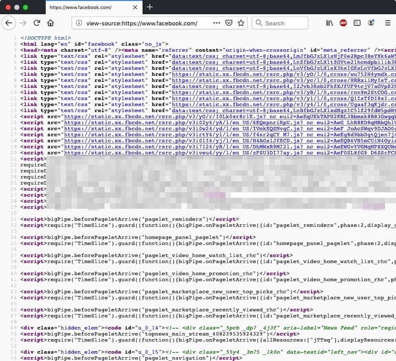Click the DOCTYPE html declaration on line 1

[x=46, y=38]
